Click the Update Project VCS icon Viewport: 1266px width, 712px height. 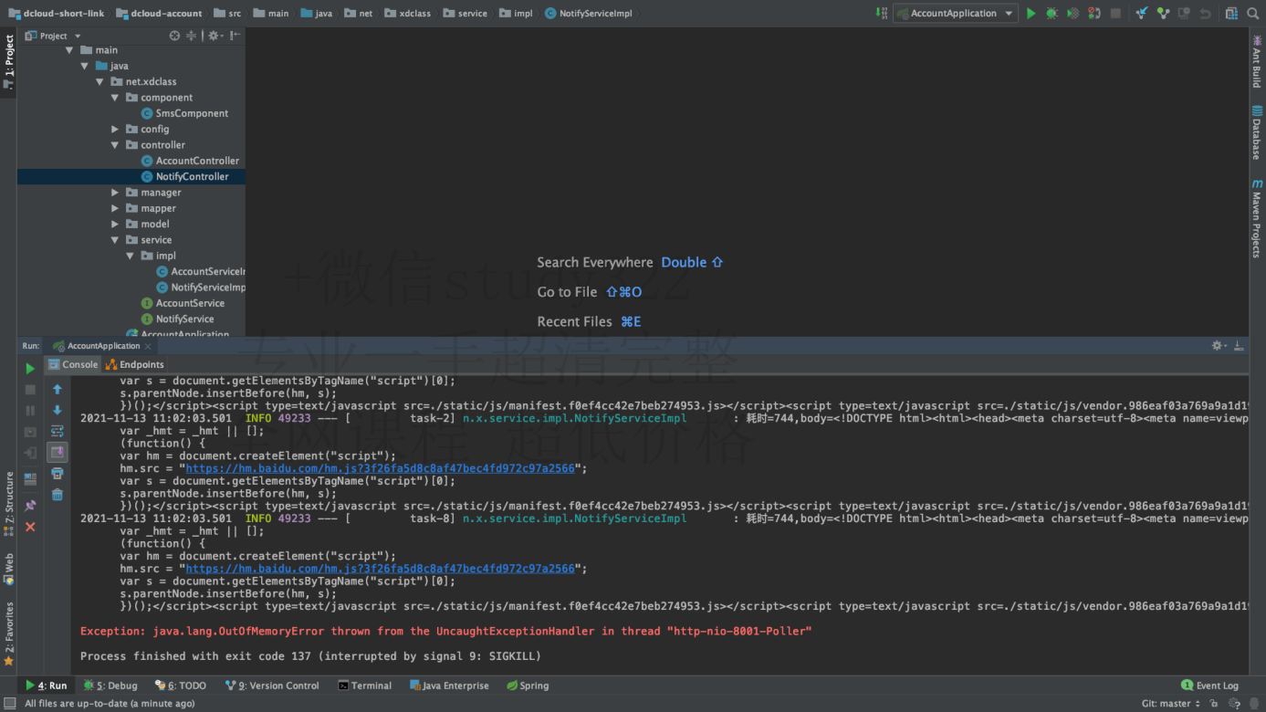pyautogui.click(x=1142, y=14)
